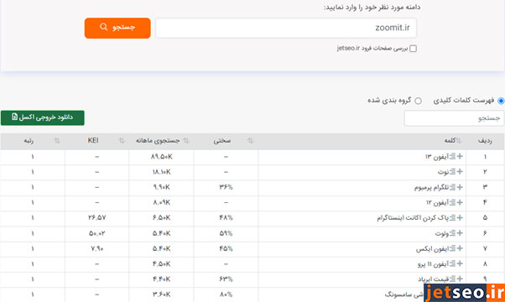Click the difficulty value ۵۹%
505x302 pixels.
tap(226, 233)
